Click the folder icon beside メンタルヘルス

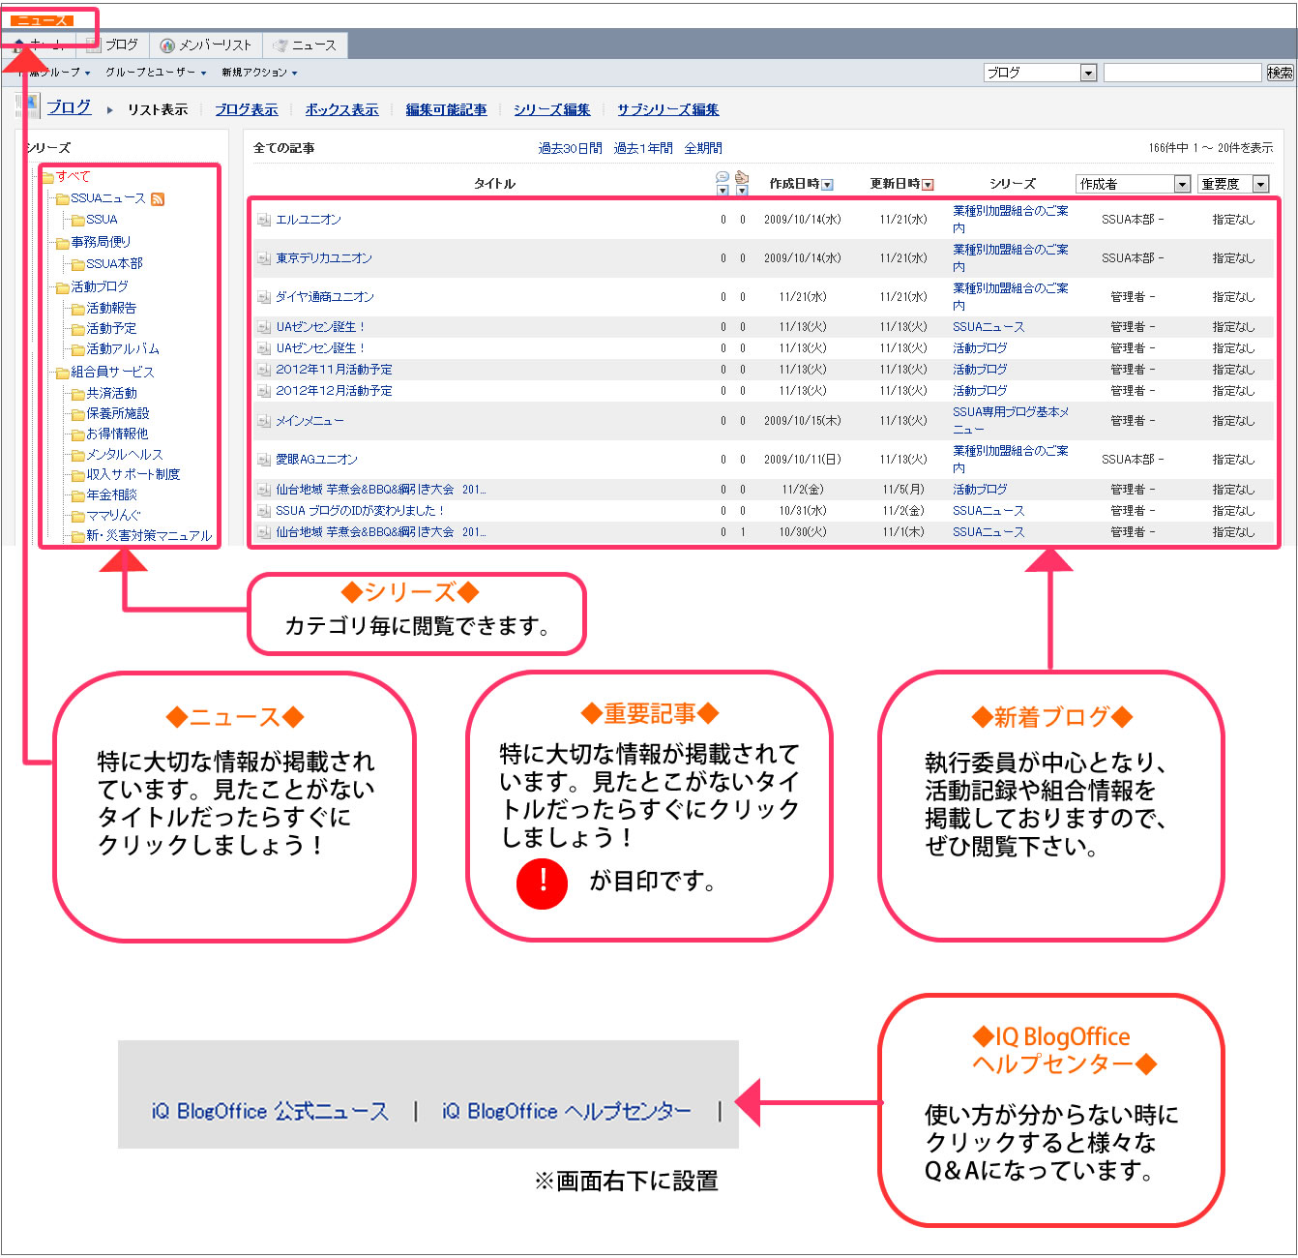click(x=78, y=455)
